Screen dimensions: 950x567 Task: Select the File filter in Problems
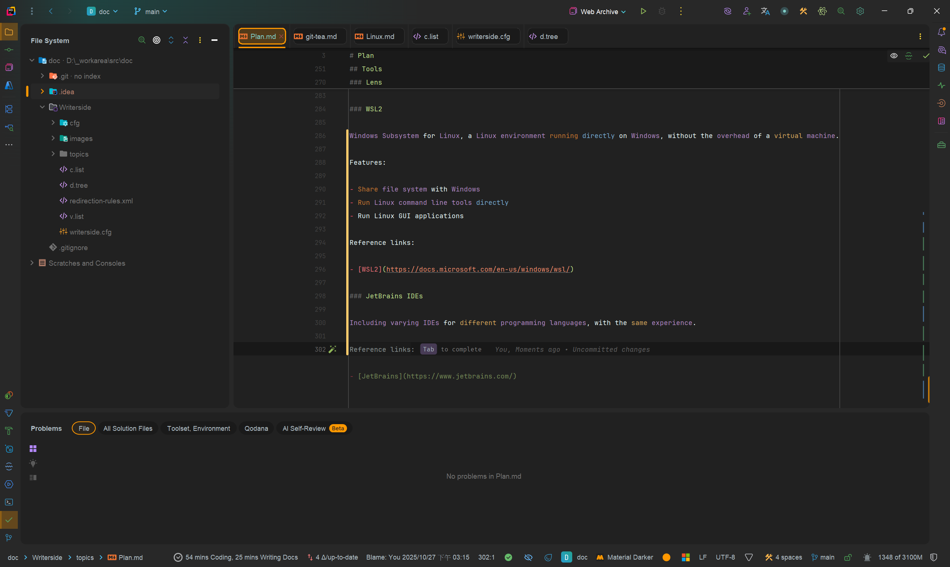(x=83, y=428)
